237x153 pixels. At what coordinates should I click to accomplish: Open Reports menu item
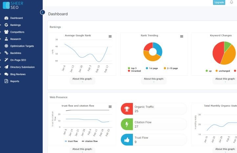[15, 81]
